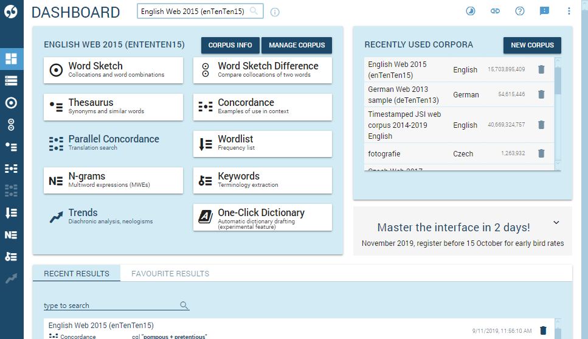Image resolution: width=588 pixels, height=339 pixels.
Task: Open Wordlist via the sidebar icon
Action: click(11, 213)
